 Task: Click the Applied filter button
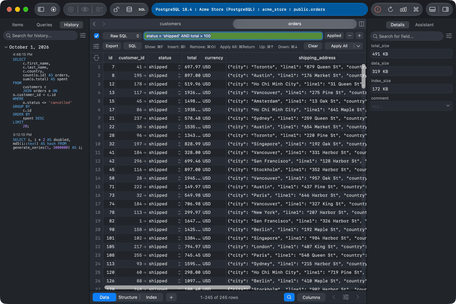[x=334, y=36]
